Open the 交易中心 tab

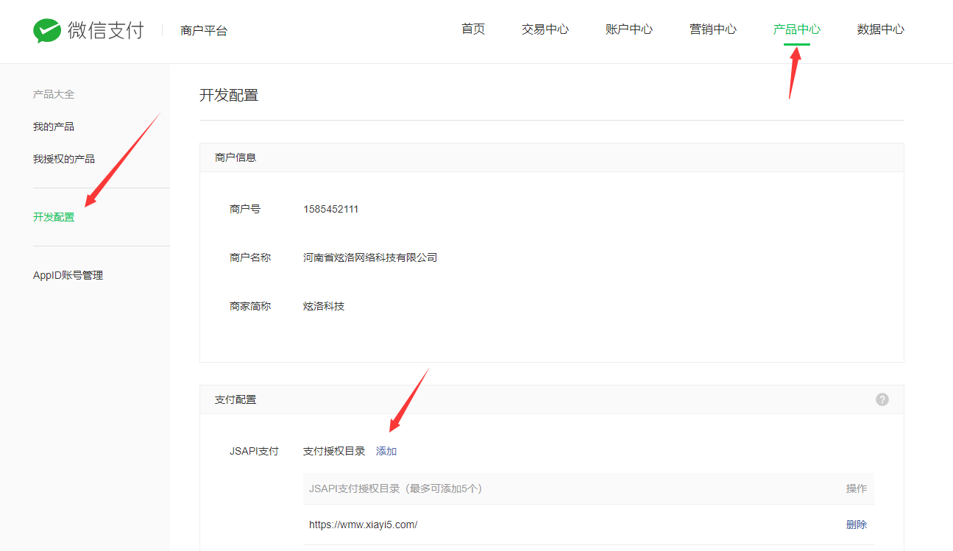tap(545, 29)
